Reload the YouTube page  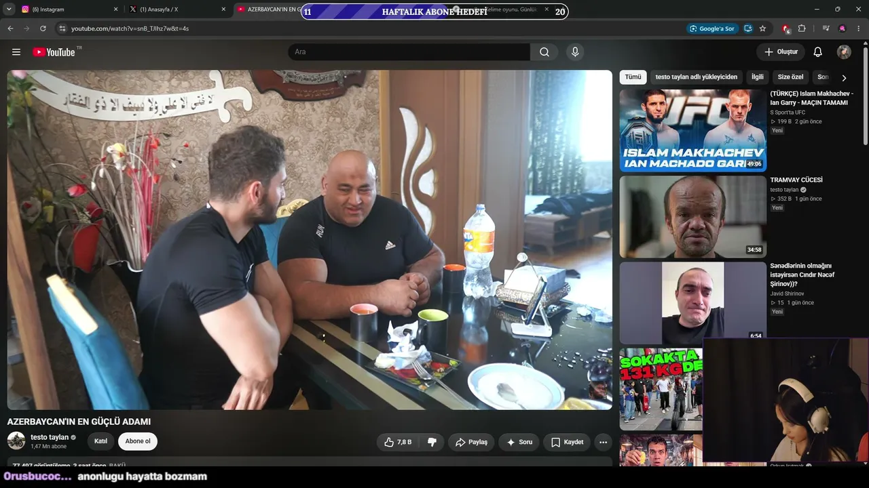pyautogui.click(x=43, y=28)
